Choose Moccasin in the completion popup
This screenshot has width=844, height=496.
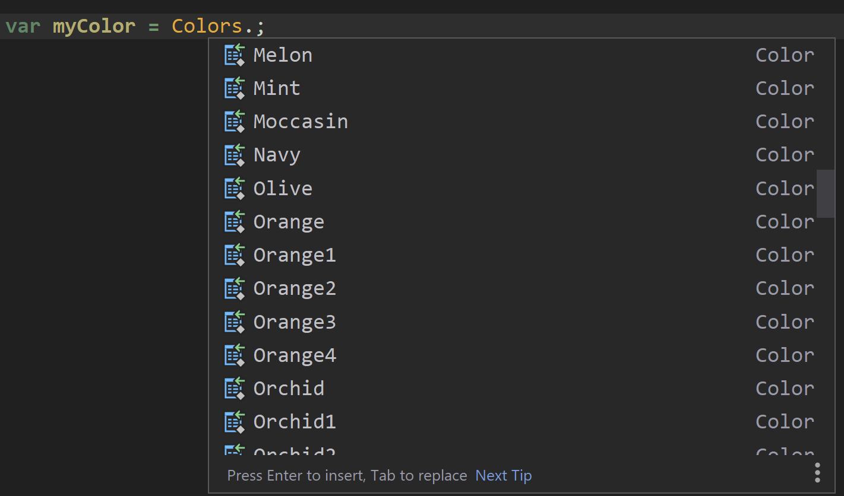coord(301,121)
